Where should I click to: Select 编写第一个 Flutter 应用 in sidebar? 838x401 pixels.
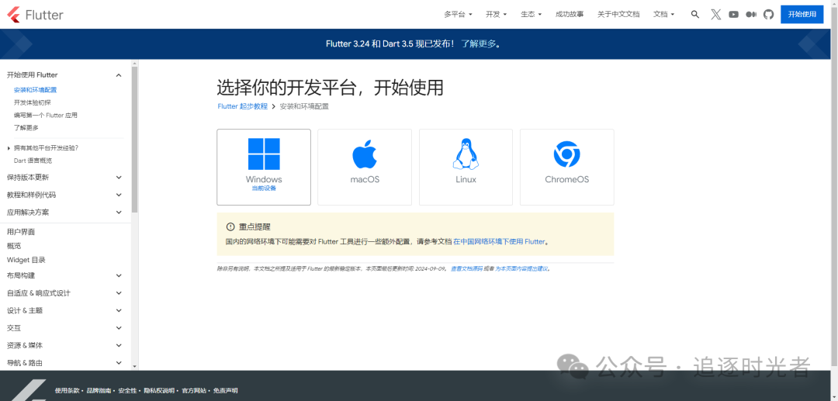point(46,116)
